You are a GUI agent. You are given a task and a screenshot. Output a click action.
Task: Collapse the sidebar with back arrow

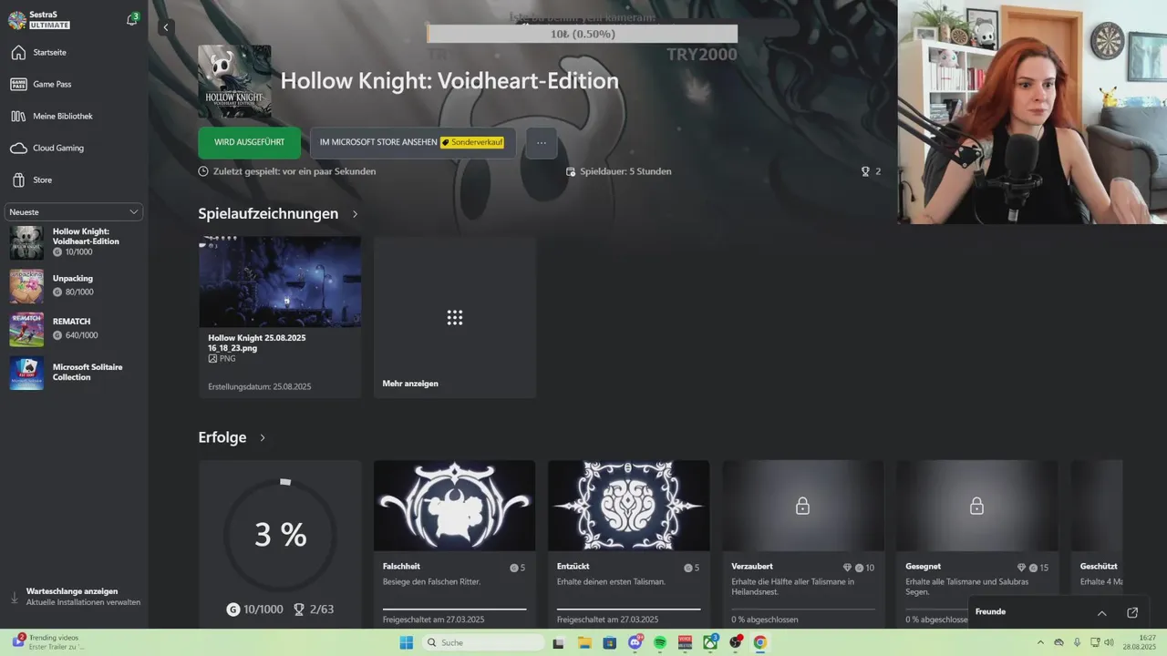click(166, 27)
